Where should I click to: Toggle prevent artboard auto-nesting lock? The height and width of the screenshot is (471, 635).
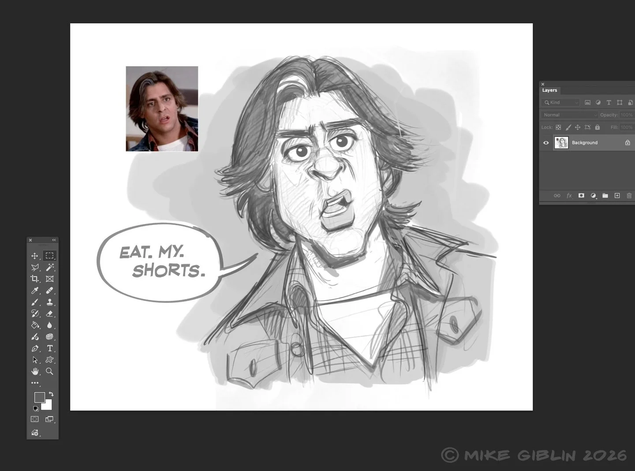[x=587, y=127]
